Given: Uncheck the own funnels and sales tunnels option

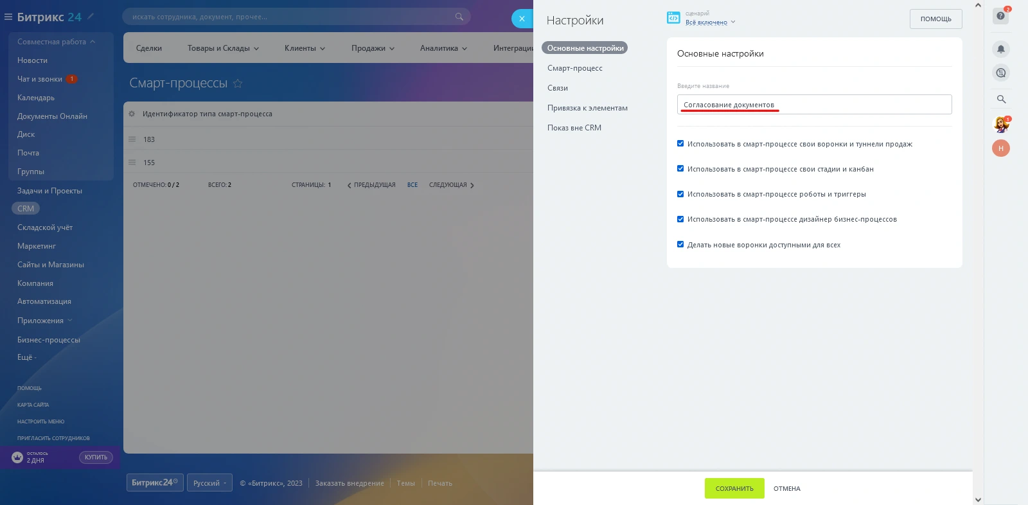Looking at the screenshot, I should pos(680,144).
